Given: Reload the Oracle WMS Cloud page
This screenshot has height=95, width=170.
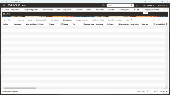Looking at the screenshot, I should [7, 2].
